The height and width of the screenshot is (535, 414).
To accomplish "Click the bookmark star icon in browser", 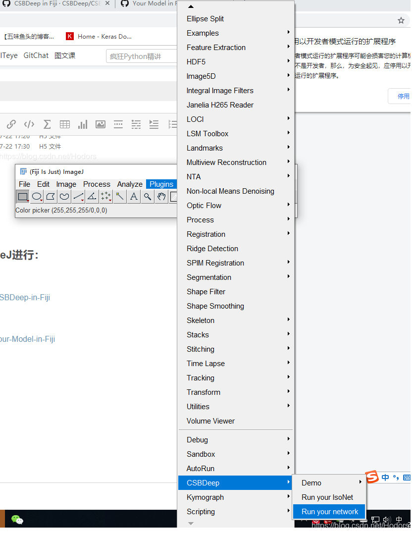I will (401, 20).
